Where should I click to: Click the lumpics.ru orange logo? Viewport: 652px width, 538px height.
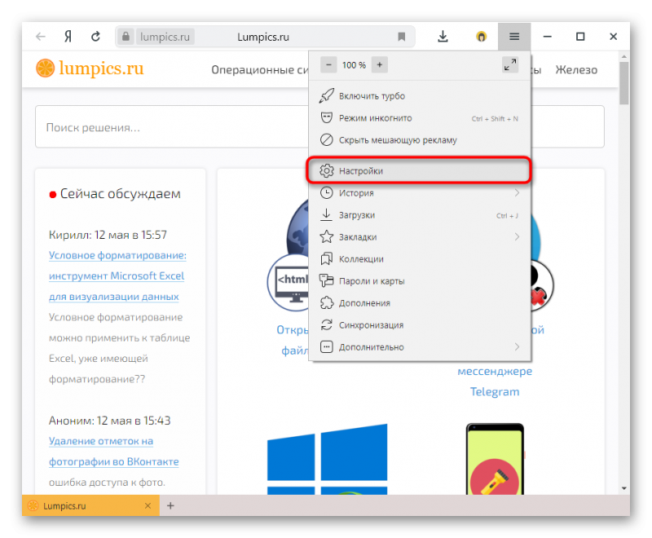tap(90, 68)
